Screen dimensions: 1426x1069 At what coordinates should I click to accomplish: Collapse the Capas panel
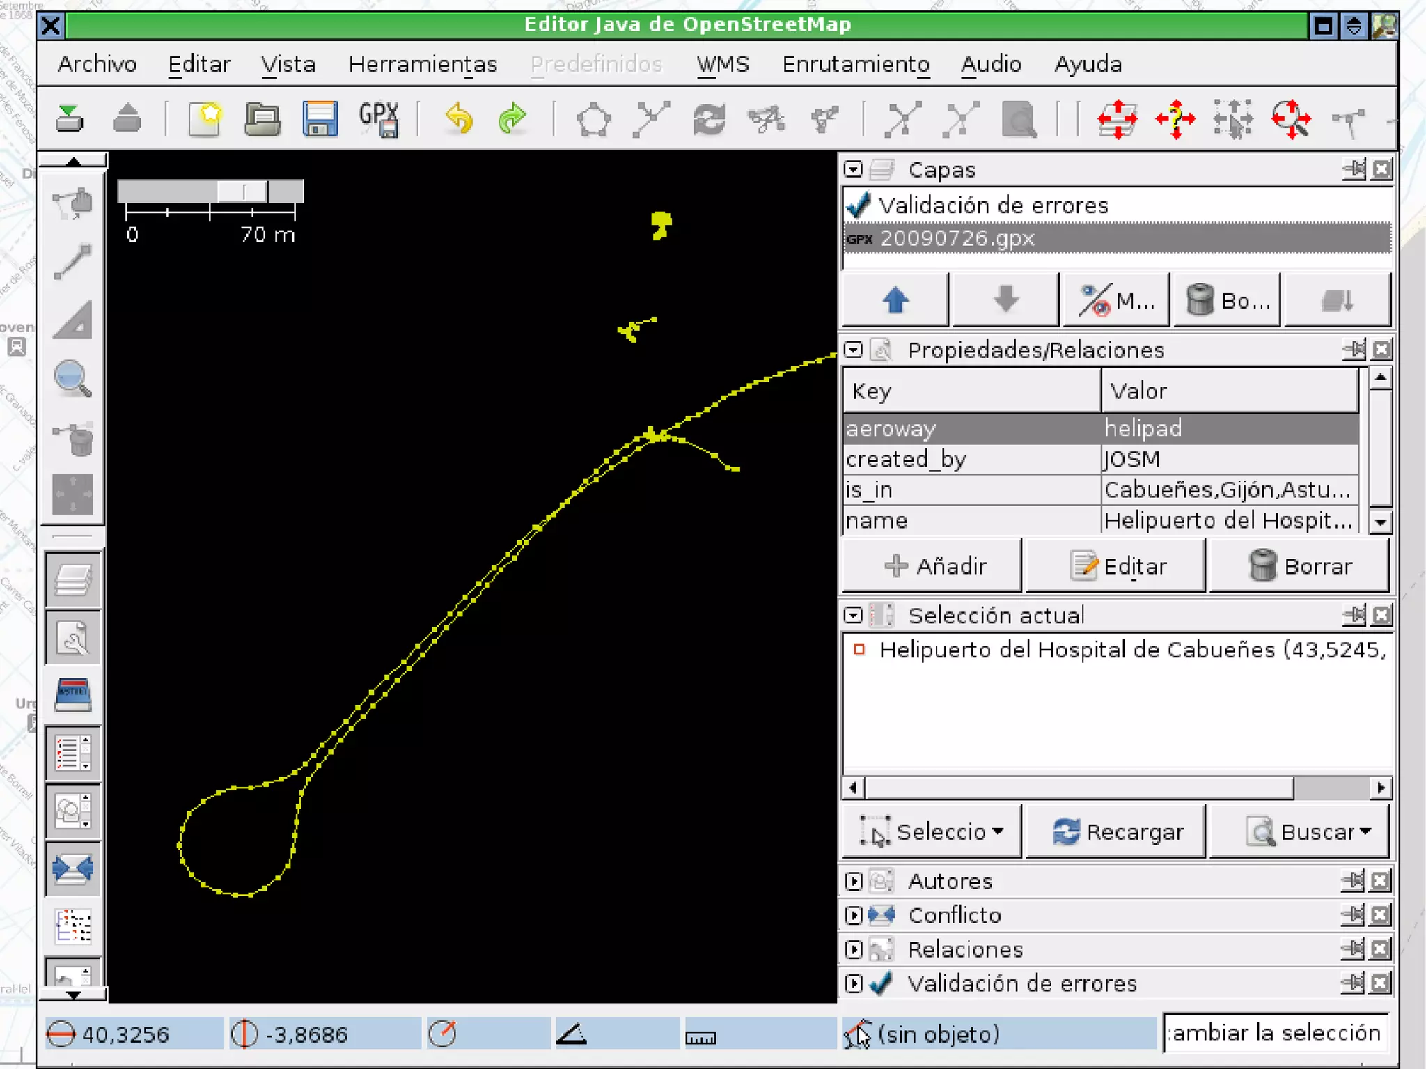pos(854,169)
